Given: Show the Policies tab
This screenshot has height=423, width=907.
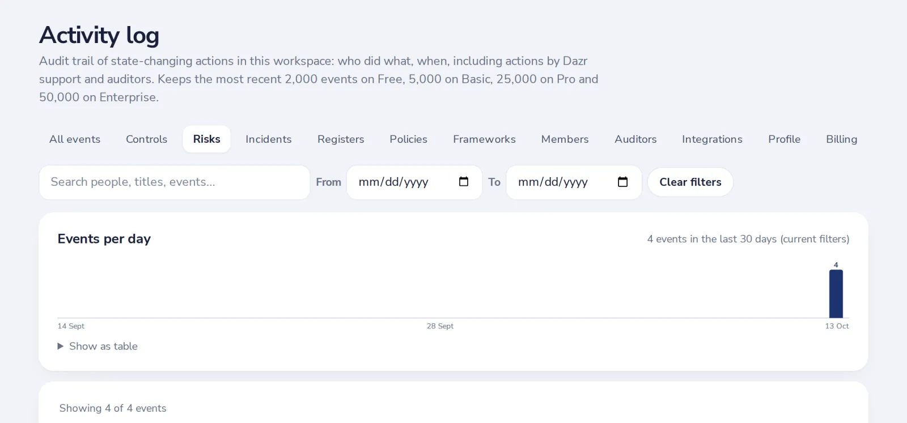Looking at the screenshot, I should point(408,139).
